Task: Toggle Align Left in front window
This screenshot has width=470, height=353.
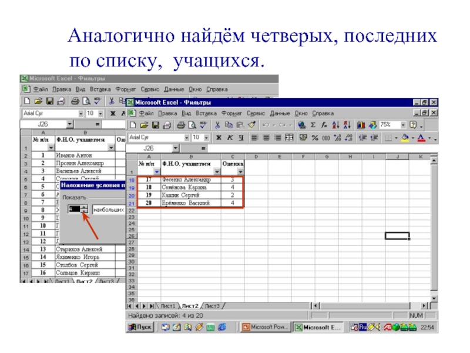Action: point(255,138)
